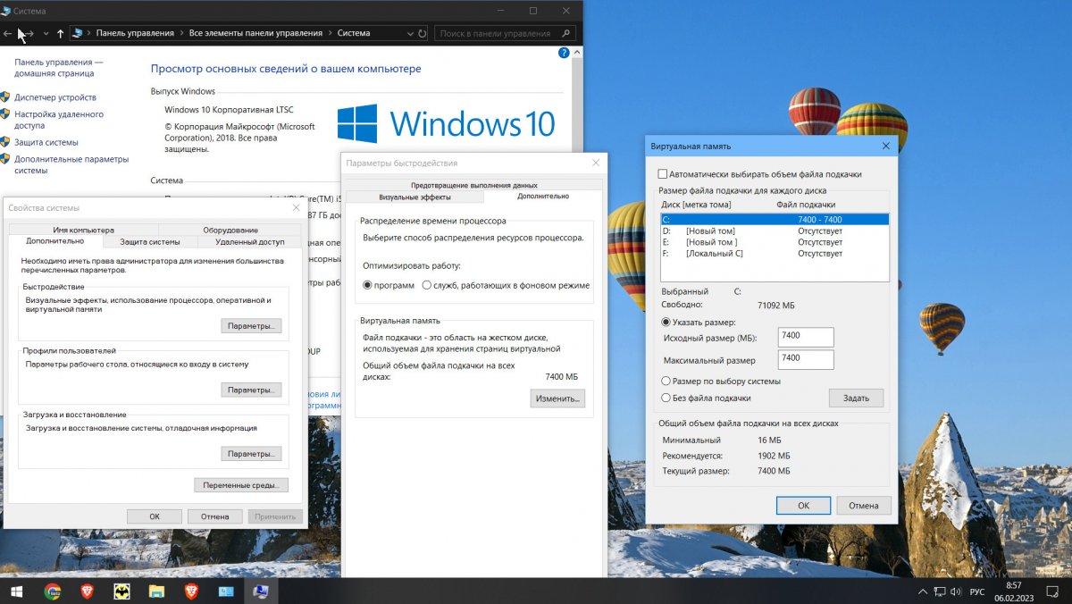
Task: Enable automatic paging file size checkbox
Action: point(663,174)
